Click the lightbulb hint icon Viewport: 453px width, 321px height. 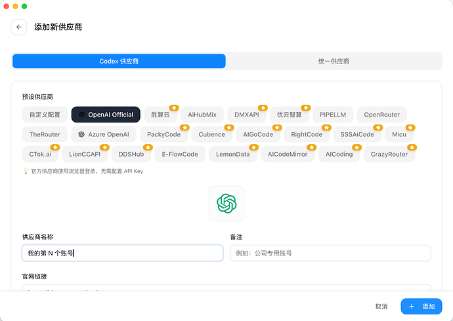pos(26,171)
